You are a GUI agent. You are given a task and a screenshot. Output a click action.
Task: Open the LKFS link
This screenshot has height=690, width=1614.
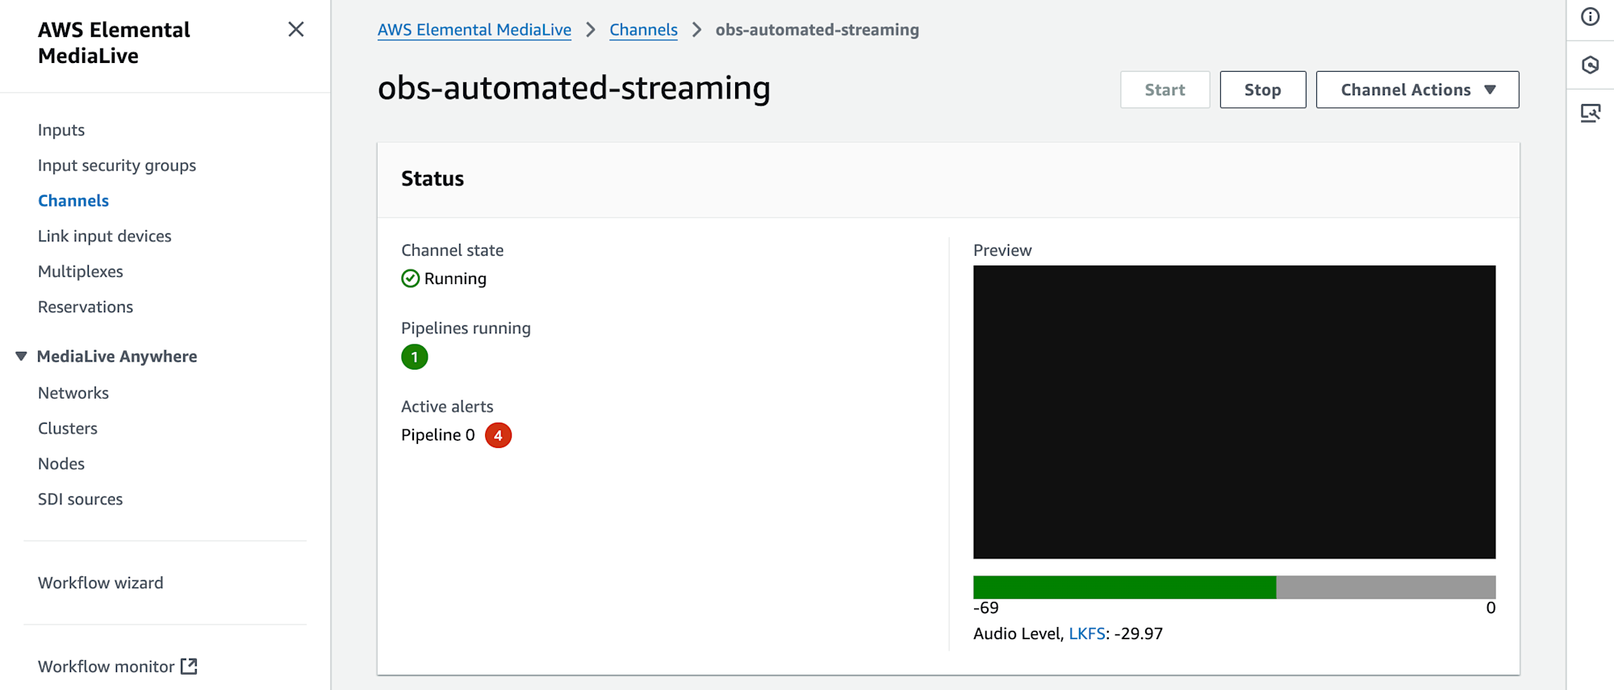tap(1086, 634)
